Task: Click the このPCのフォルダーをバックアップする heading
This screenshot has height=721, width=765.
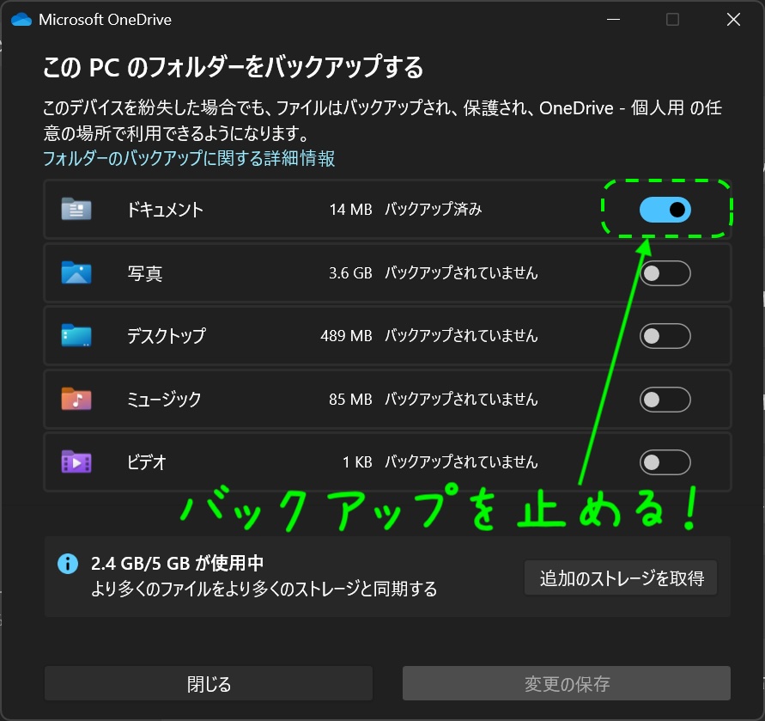Action: coord(234,67)
